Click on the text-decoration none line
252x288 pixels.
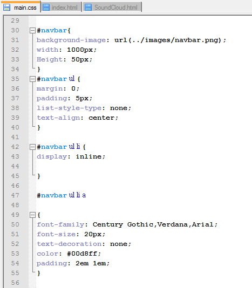point(84,244)
